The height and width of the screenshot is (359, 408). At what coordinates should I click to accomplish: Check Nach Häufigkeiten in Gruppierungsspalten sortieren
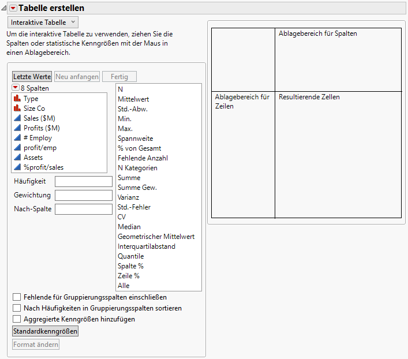[x=17, y=308]
